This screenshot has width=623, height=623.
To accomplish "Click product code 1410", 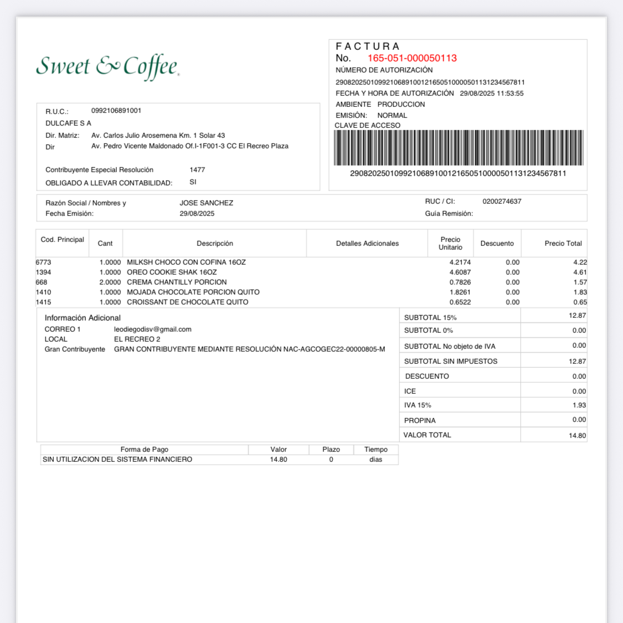I will [x=43, y=292].
